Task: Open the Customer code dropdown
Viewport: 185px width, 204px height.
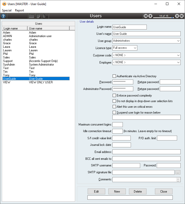Action: click(x=178, y=55)
